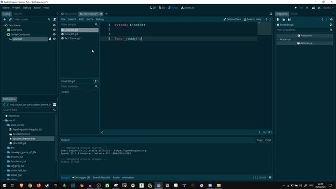Copy the output log

click(x=259, y=140)
